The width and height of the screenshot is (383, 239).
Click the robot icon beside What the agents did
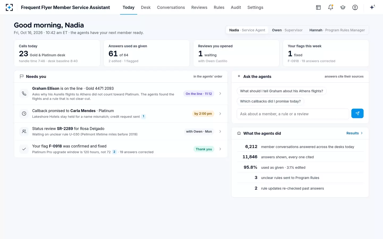point(239,133)
